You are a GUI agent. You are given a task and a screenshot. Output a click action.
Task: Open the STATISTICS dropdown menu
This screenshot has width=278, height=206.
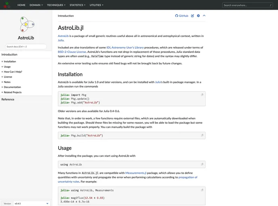(x=77, y=5)
